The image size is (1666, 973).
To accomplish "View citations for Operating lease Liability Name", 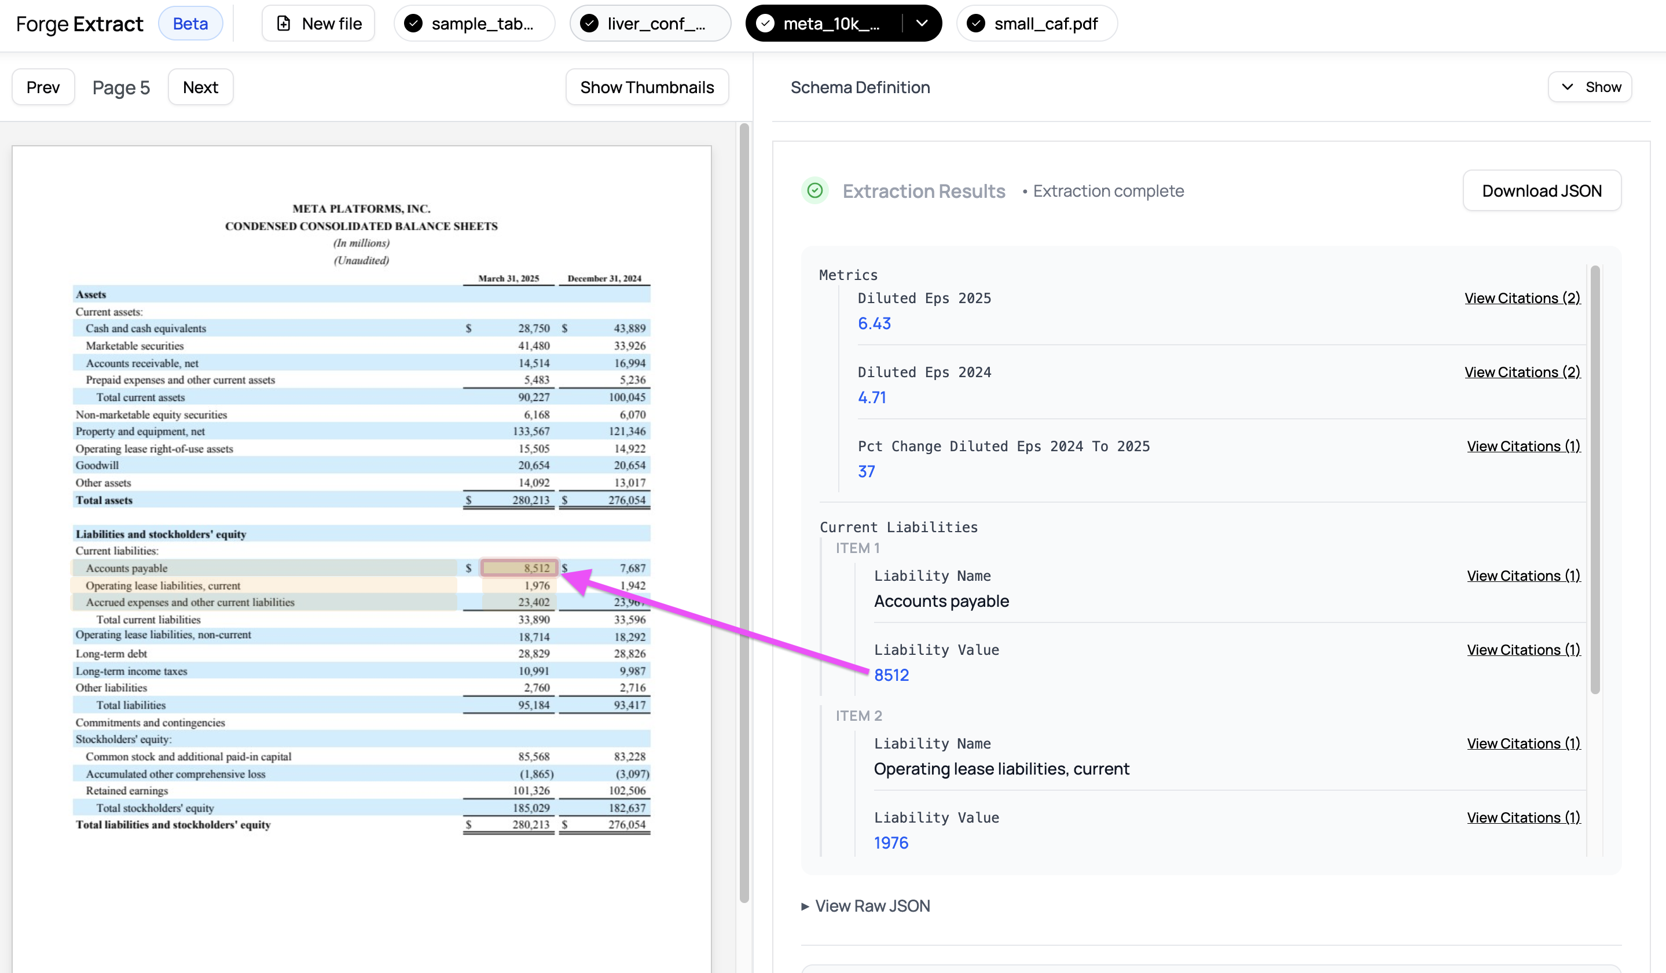I will (1524, 743).
